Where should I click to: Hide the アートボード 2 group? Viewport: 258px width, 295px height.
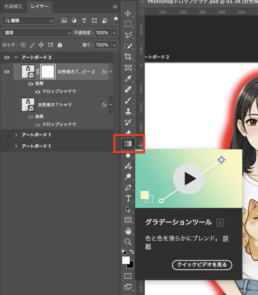coord(7,57)
